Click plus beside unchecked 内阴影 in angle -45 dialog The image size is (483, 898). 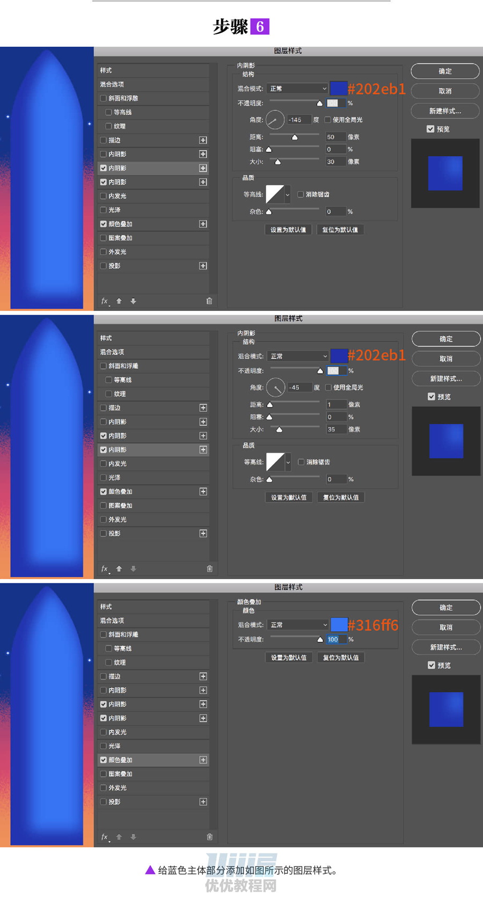203,422
